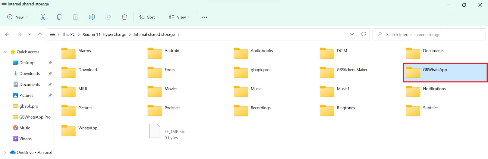
Task: Select the FE_TMP File item
Action: click(167, 132)
